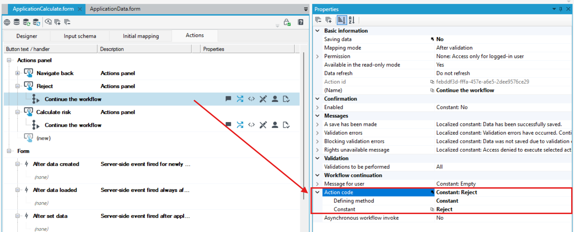The height and width of the screenshot is (232, 574).
Task: Click the blue shuffle icon under Calculate risk
Action: pyautogui.click(x=240, y=125)
